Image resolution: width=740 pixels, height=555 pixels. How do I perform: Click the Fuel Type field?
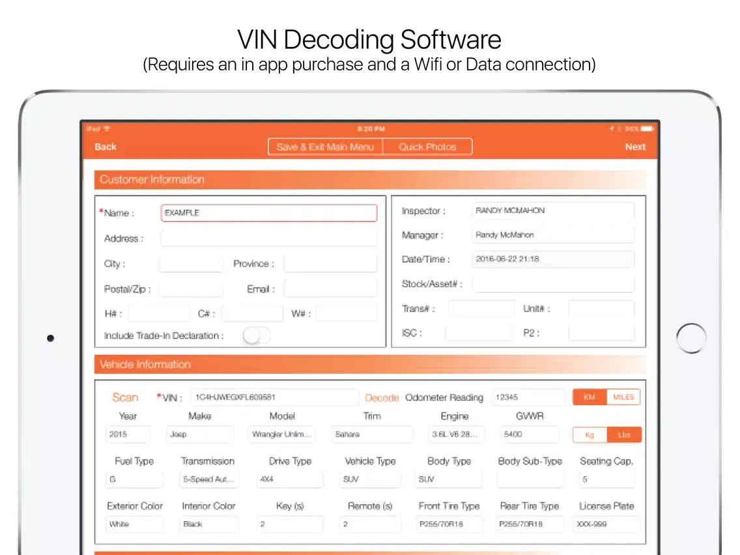click(134, 479)
